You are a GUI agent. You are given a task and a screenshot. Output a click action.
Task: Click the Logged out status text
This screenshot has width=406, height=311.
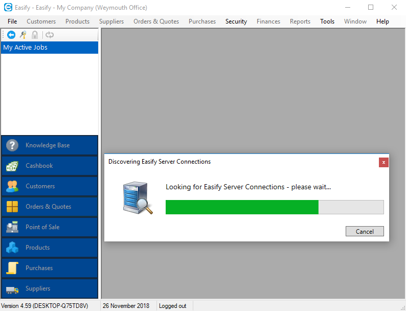click(x=172, y=306)
